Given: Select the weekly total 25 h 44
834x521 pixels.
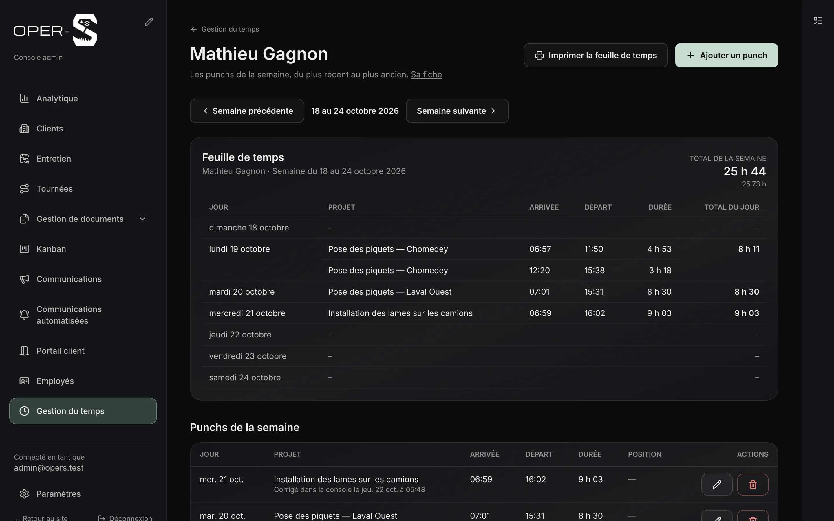Looking at the screenshot, I should [745, 171].
